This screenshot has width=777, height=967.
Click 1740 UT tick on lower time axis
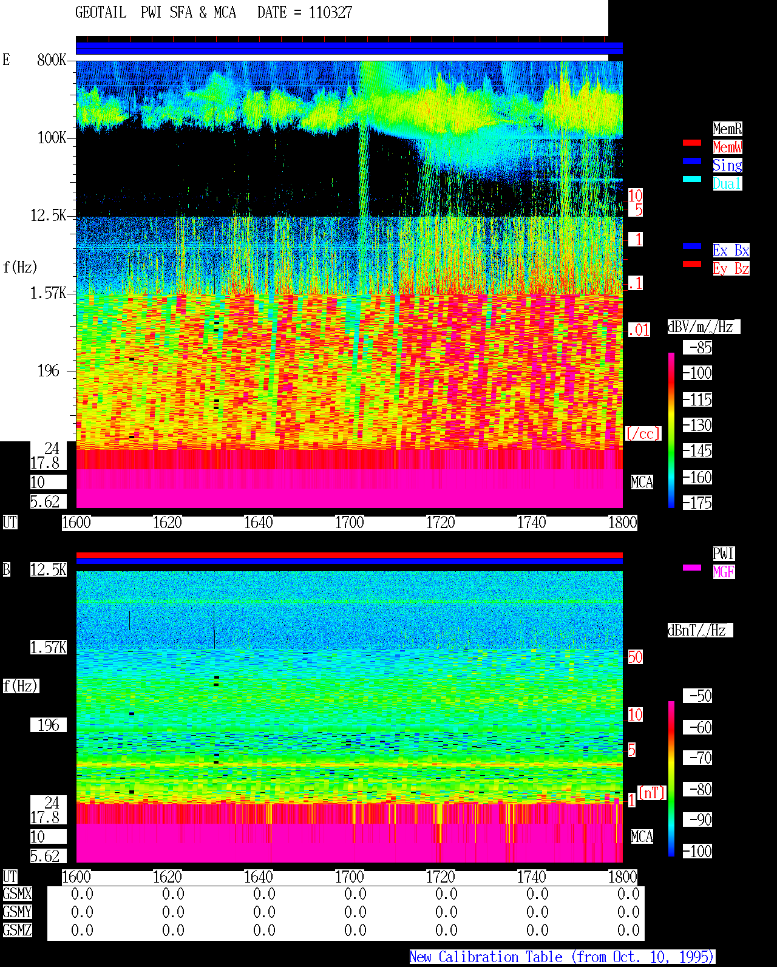click(x=531, y=877)
